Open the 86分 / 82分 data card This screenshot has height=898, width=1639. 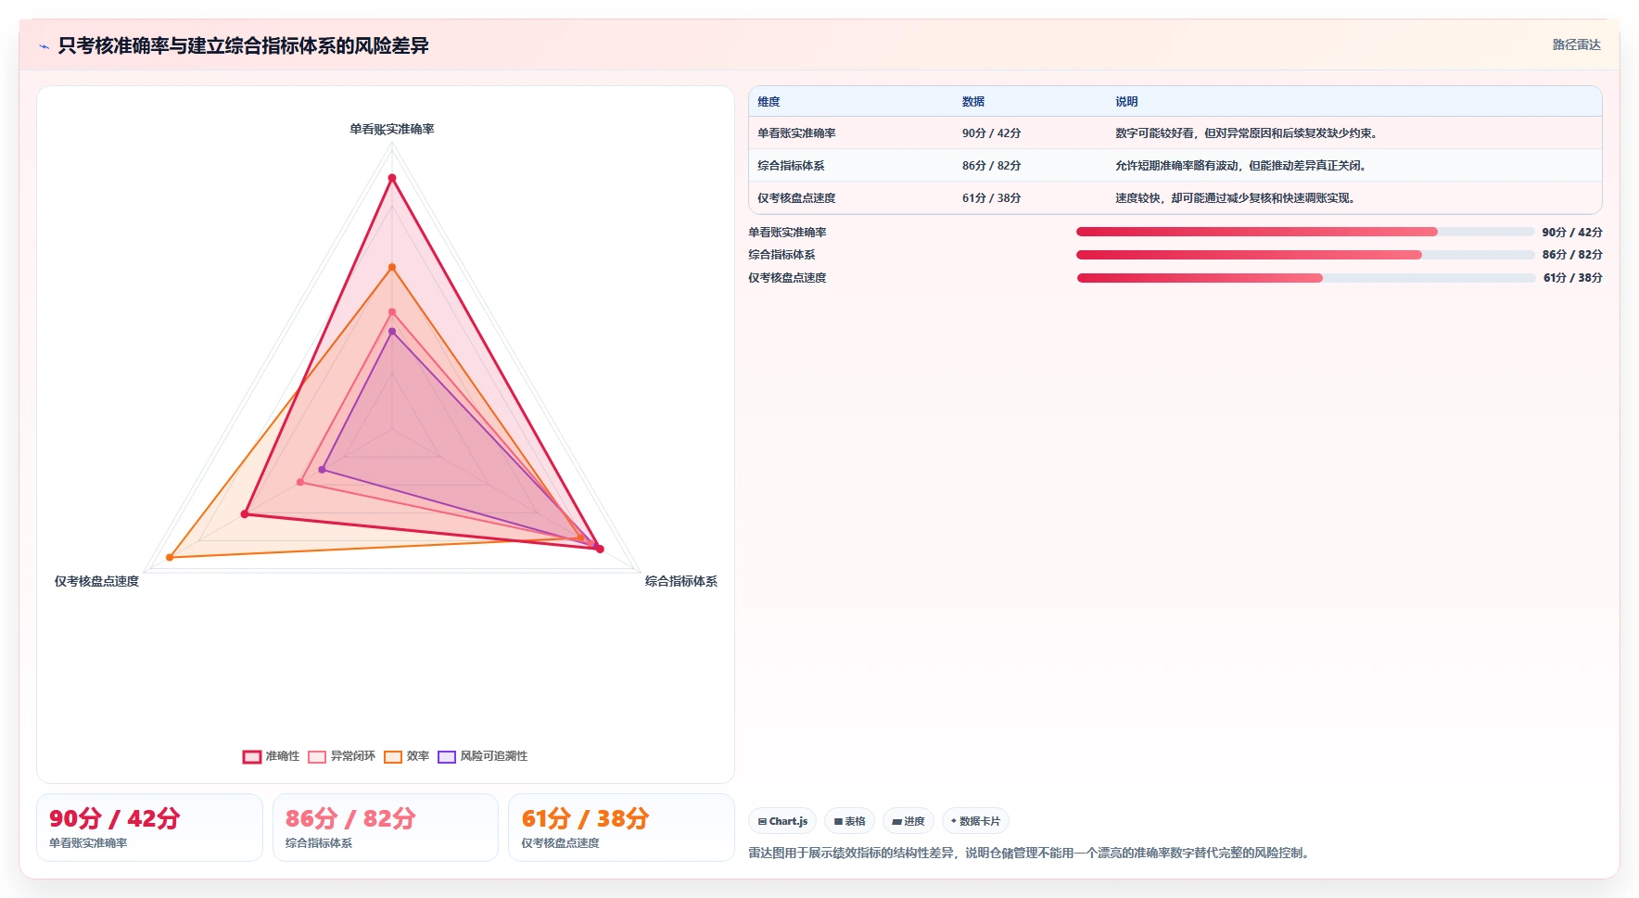coord(386,828)
